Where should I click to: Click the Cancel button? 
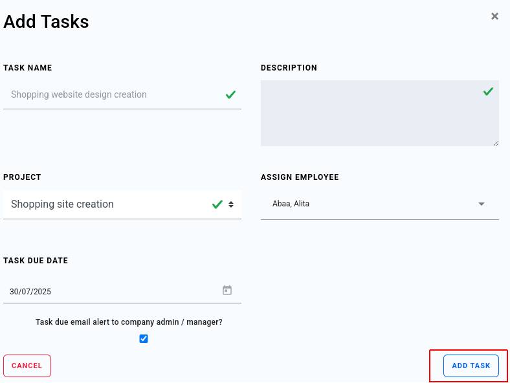point(27,366)
